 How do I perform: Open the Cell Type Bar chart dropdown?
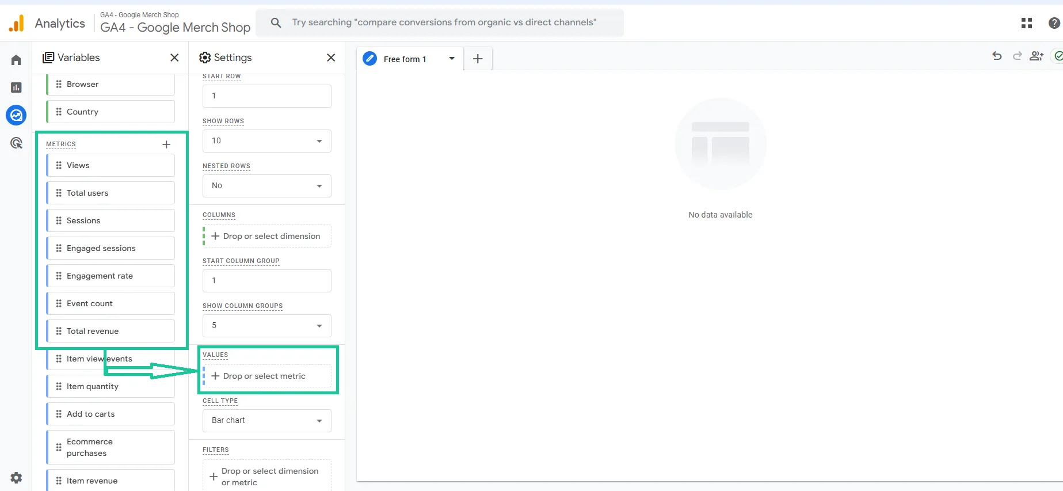point(267,421)
